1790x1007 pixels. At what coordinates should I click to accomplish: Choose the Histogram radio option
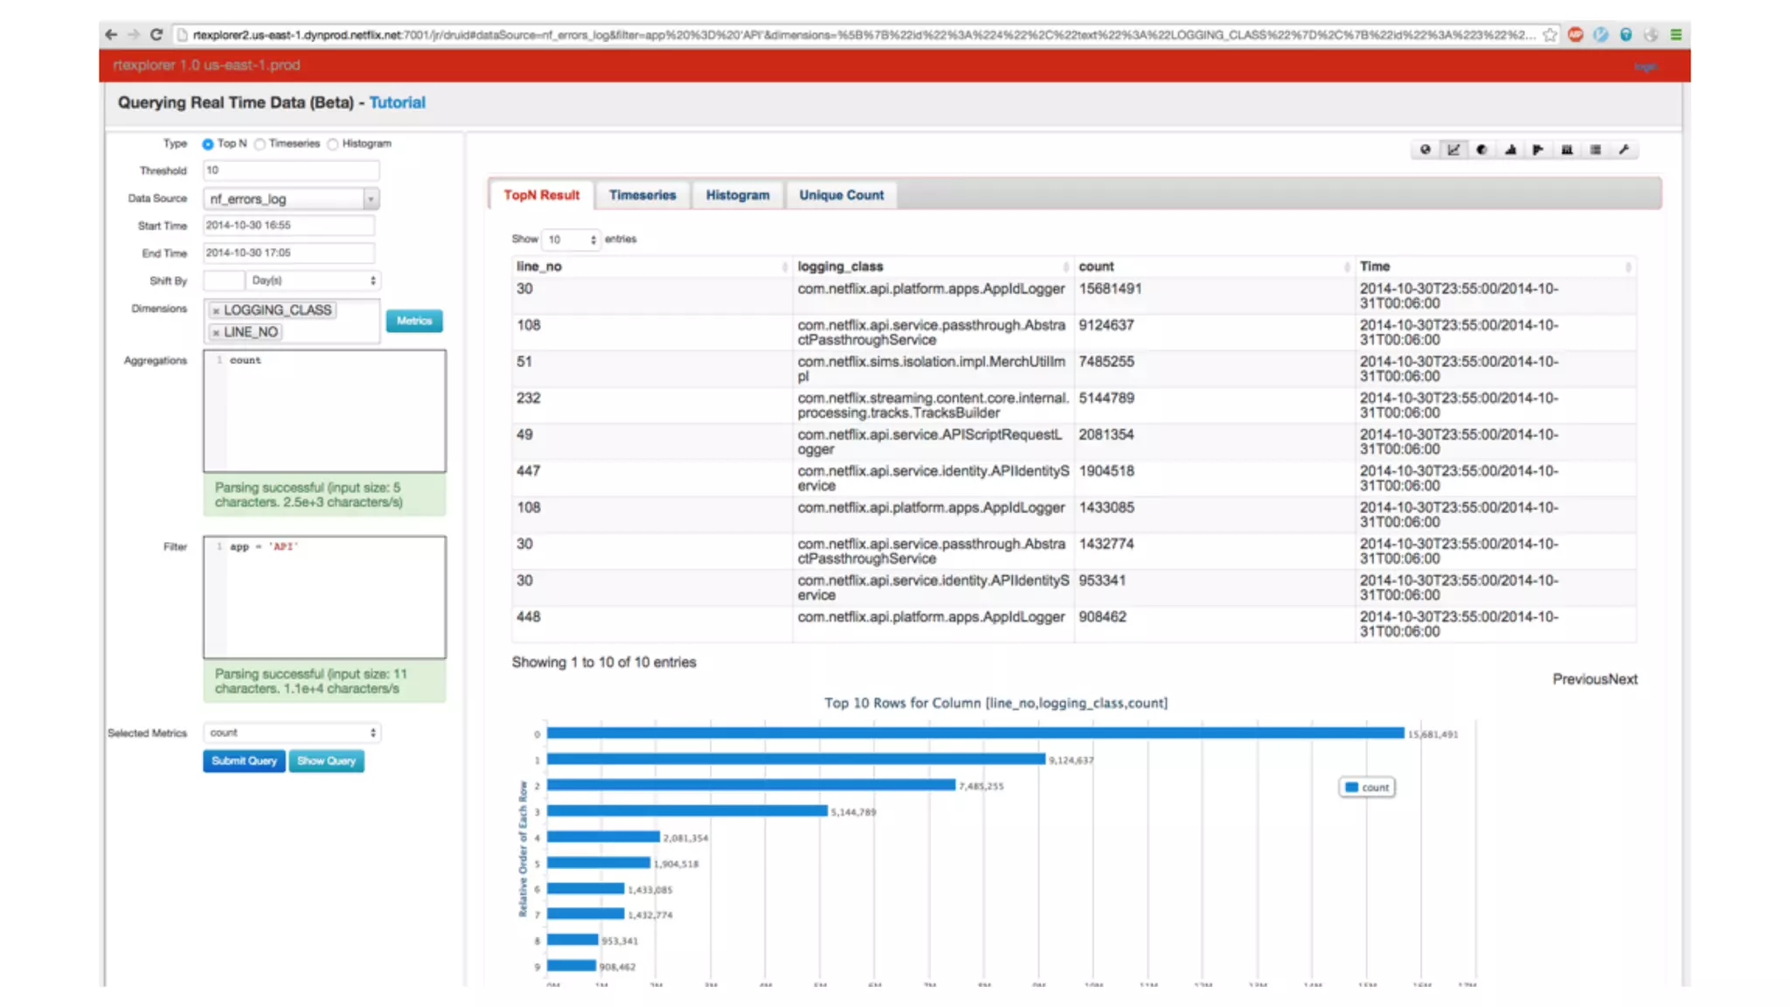click(333, 144)
